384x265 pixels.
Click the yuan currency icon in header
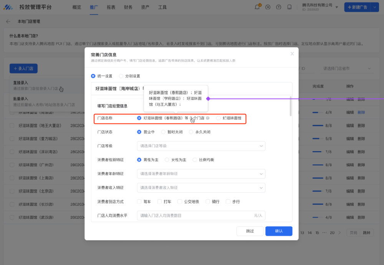click(268, 7)
